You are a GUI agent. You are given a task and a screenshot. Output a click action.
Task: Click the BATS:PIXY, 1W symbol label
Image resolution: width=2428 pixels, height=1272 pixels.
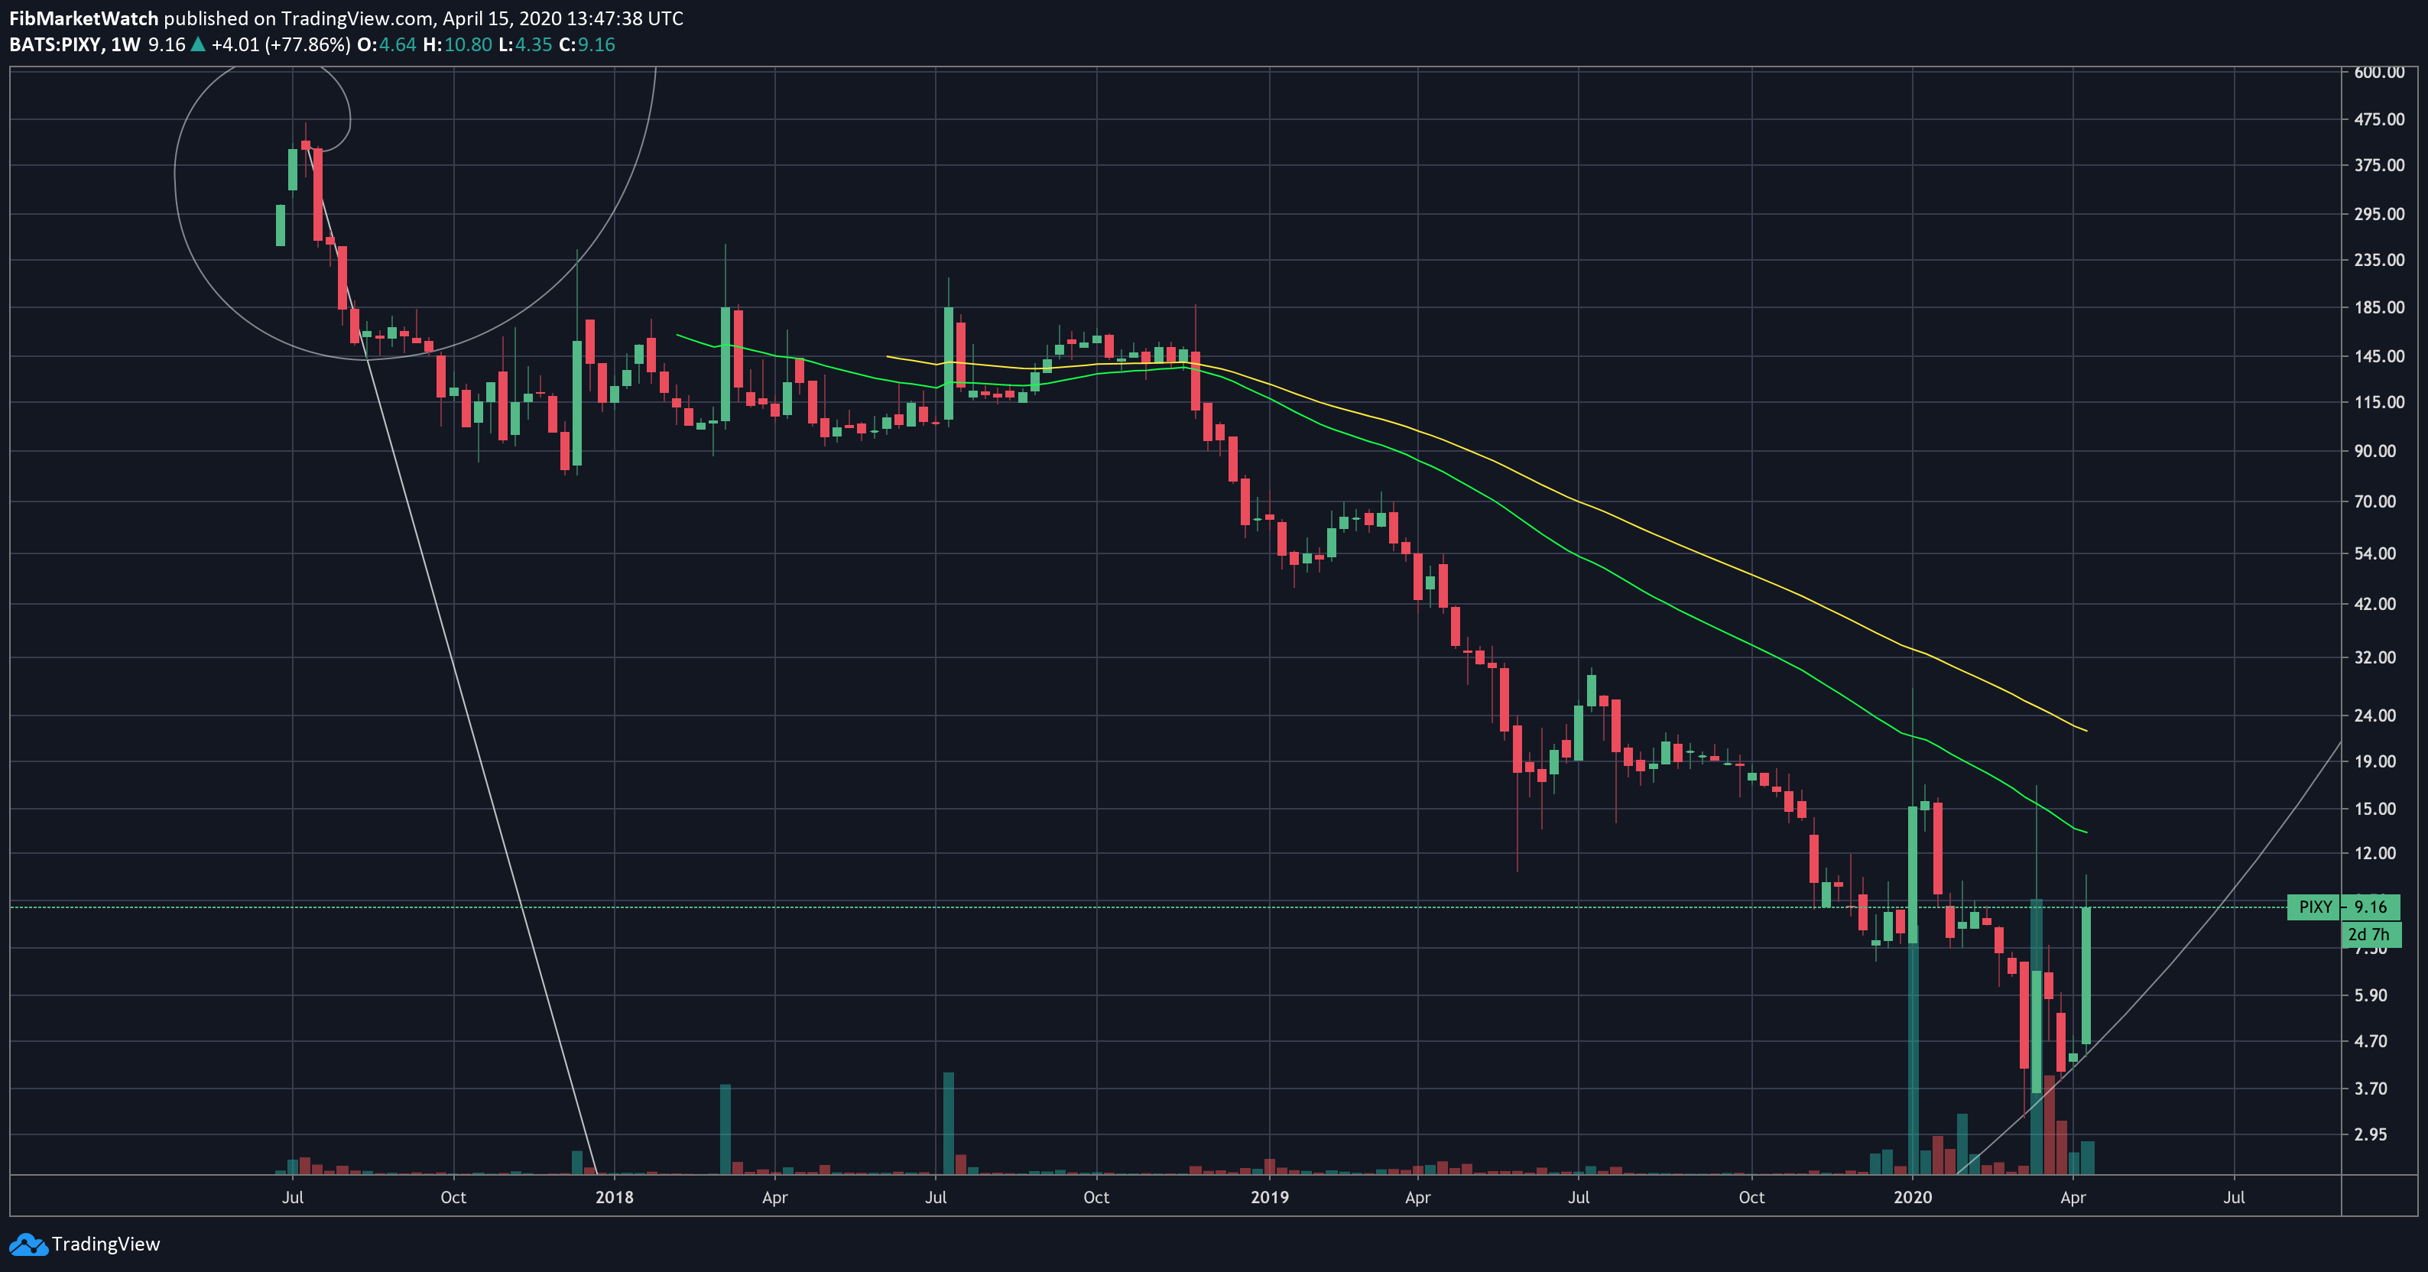click(x=76, y=44)
